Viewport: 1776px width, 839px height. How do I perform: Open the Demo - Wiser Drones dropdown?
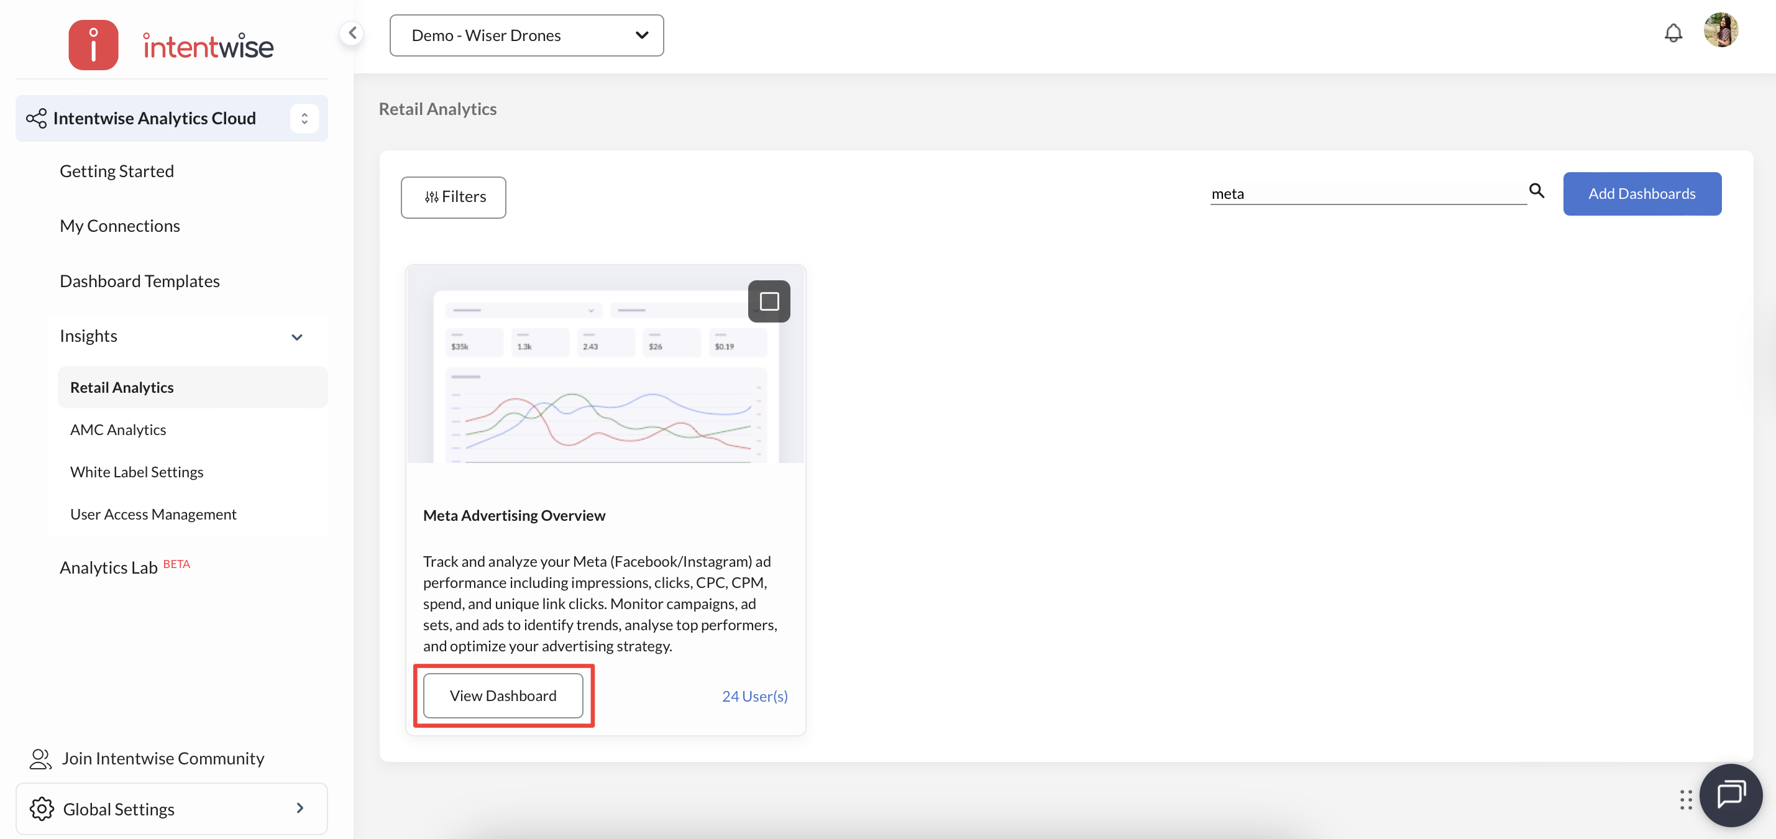(x=526, y=35)
